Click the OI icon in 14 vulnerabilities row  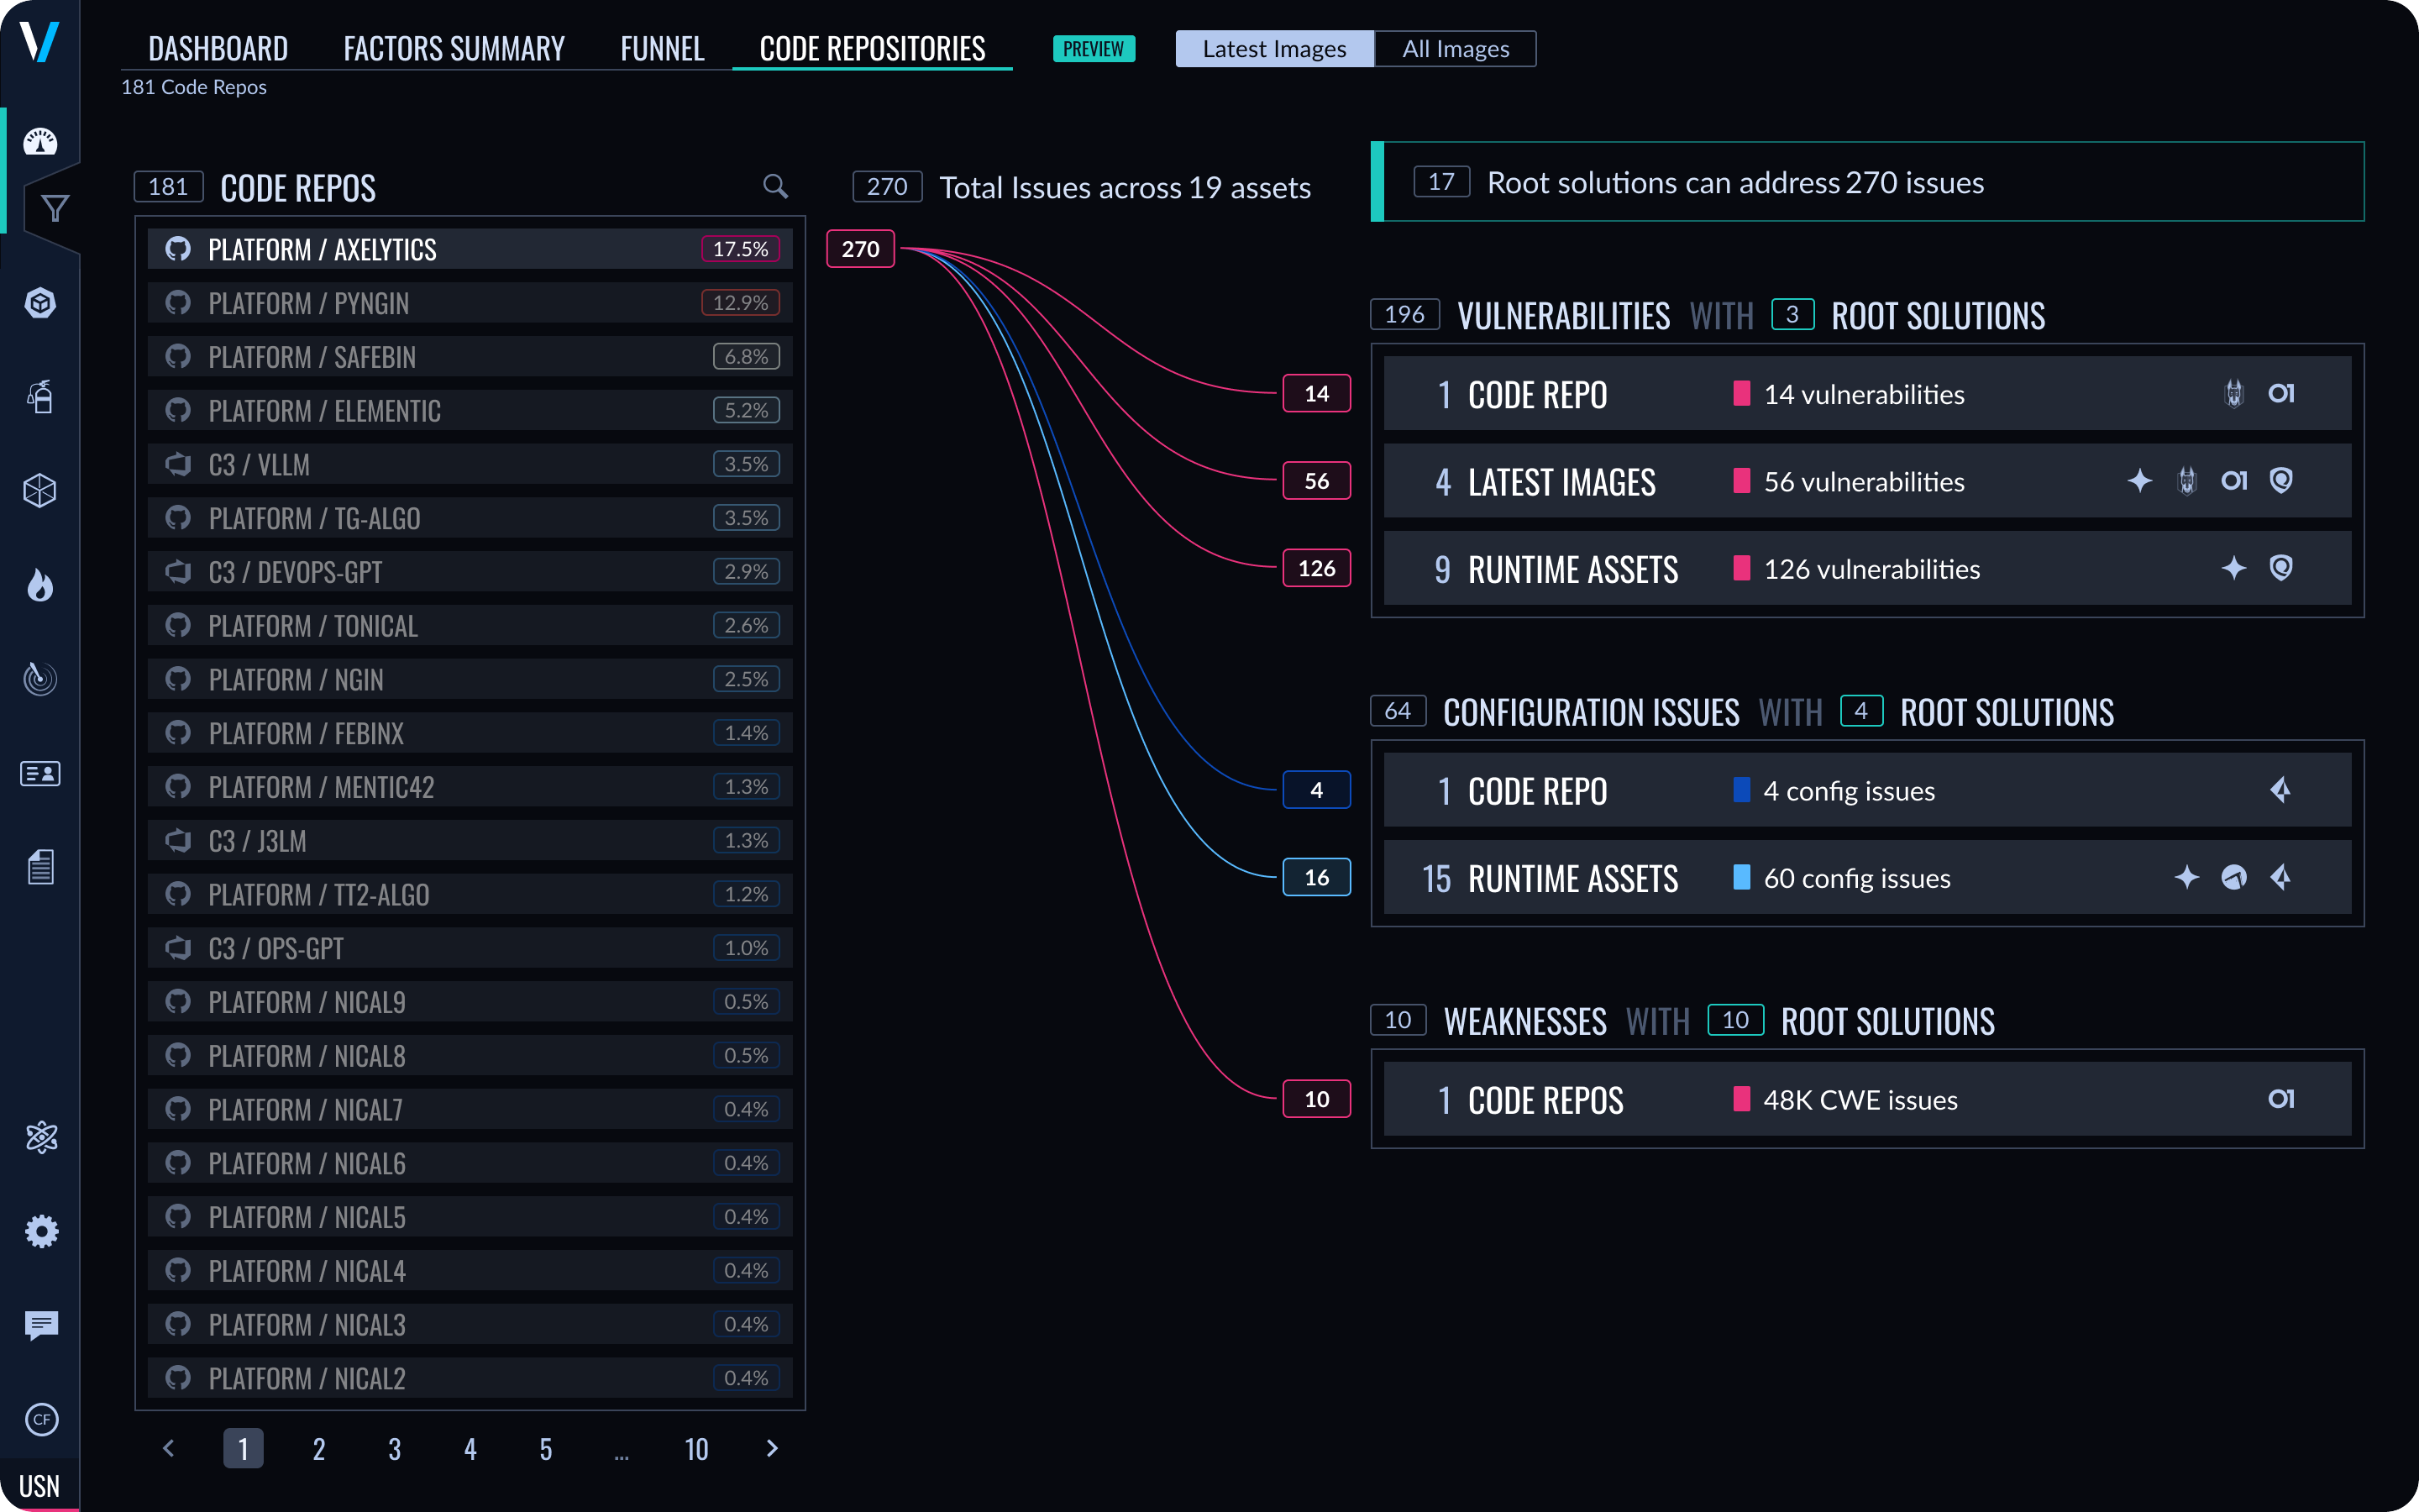coord(2281,394)
